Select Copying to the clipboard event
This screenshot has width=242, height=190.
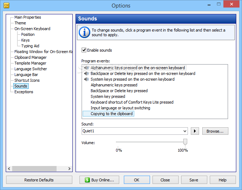pos(108,114)
